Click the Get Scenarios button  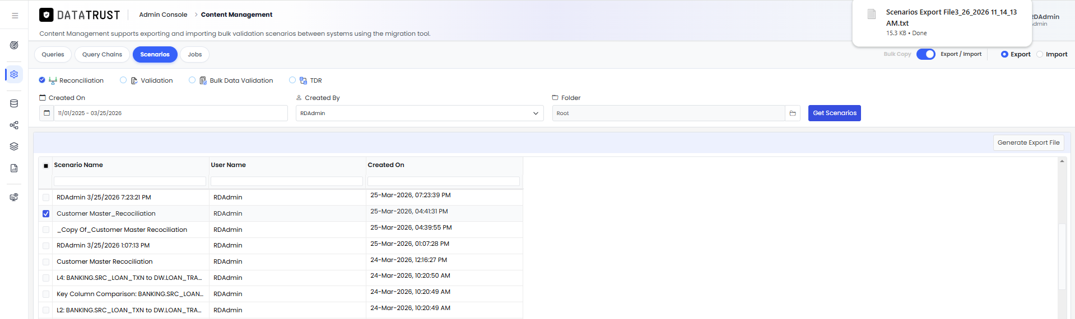click(834, 113)
